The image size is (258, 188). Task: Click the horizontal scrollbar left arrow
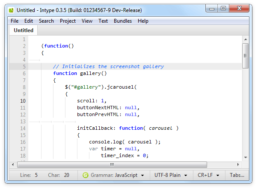click(12, 164)
